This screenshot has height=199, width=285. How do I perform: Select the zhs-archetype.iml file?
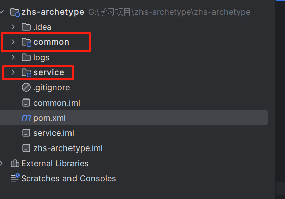coord(68,148)
